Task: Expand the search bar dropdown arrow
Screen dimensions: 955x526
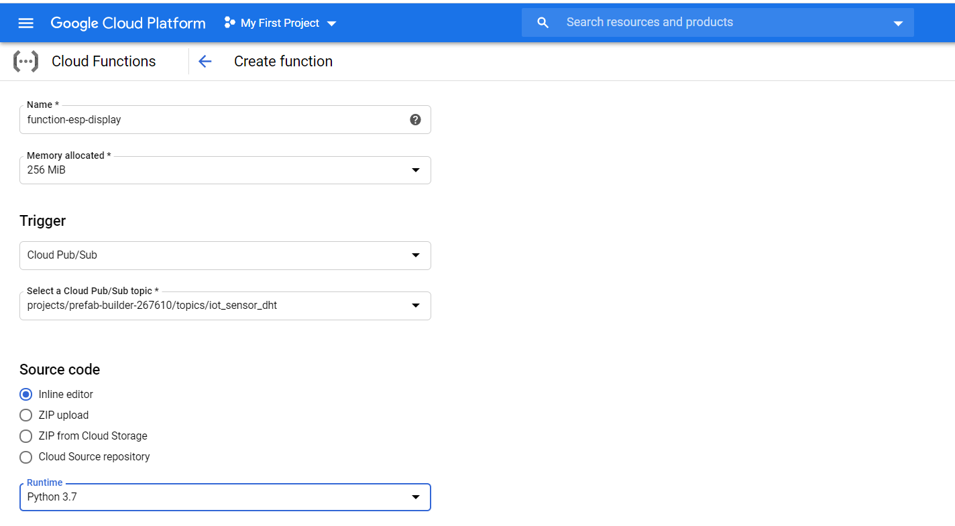Action: 898,23
